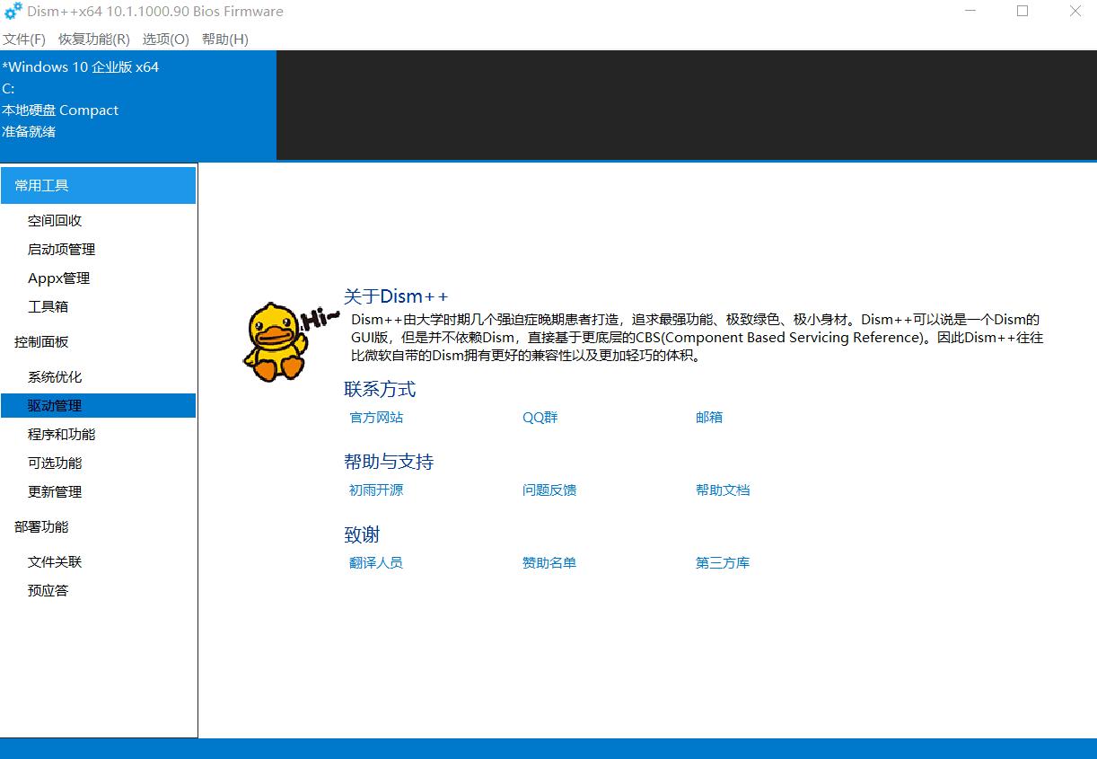Screen dimensions: 1097x759
Task: Switch to 驱动管理 driver management
Action: coord(54,405)
